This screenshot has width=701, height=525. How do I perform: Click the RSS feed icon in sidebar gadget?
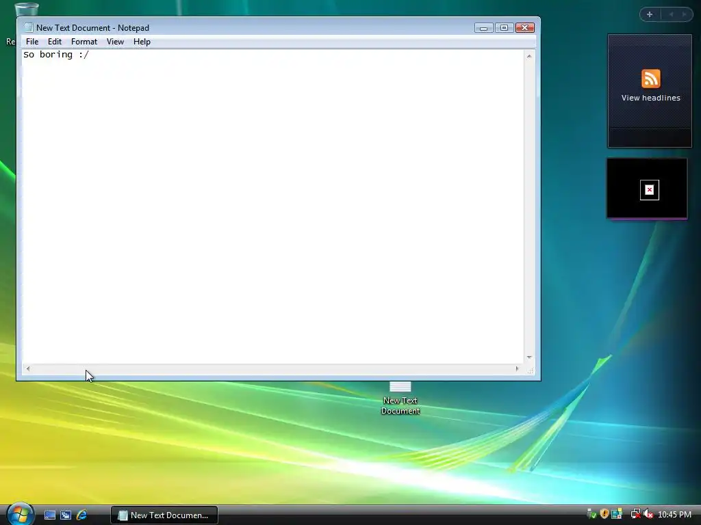point(650,79)
